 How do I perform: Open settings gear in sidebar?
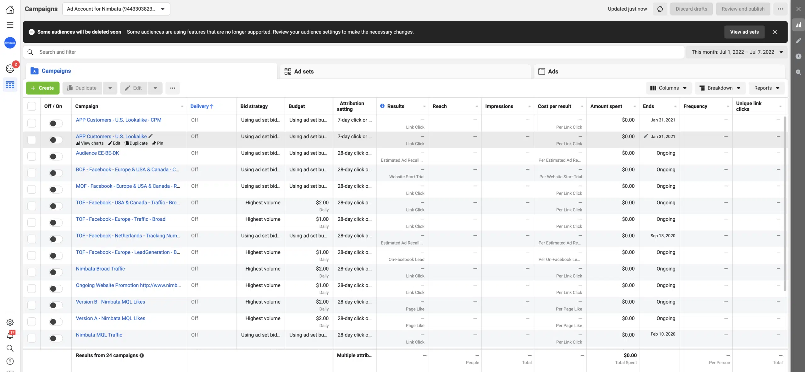click(10, 322)
